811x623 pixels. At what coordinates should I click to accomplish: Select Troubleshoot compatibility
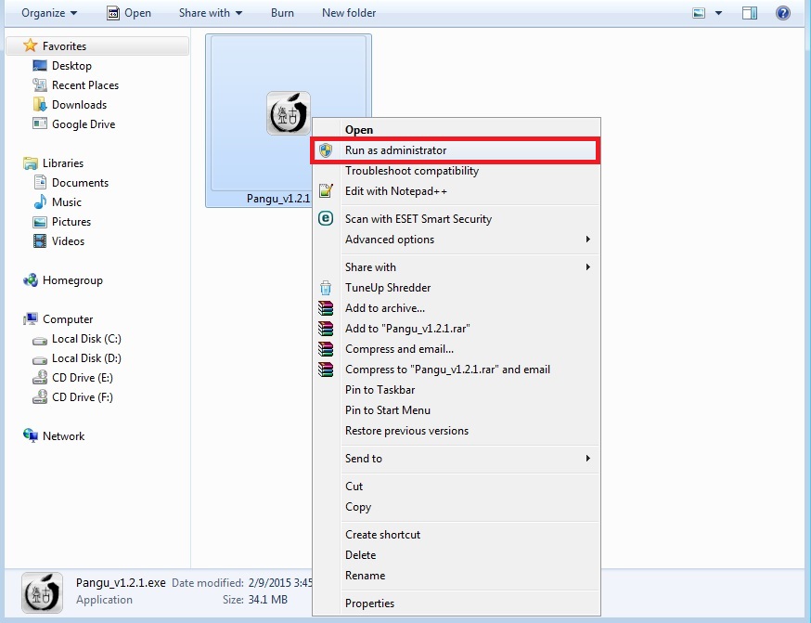(456, 171)
